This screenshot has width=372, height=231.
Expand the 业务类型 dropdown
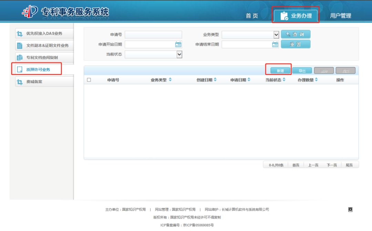pos(276,35)
